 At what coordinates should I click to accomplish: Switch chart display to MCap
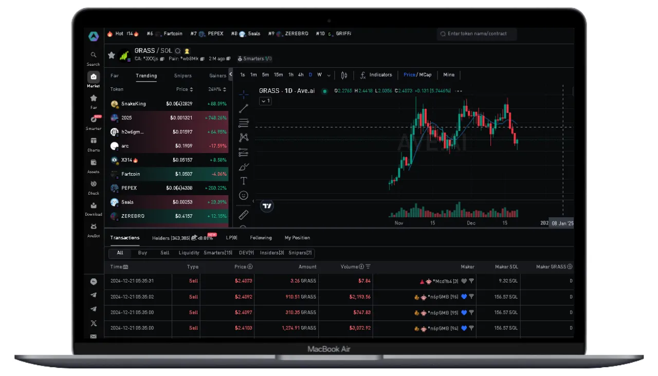[x=425, y=74]
